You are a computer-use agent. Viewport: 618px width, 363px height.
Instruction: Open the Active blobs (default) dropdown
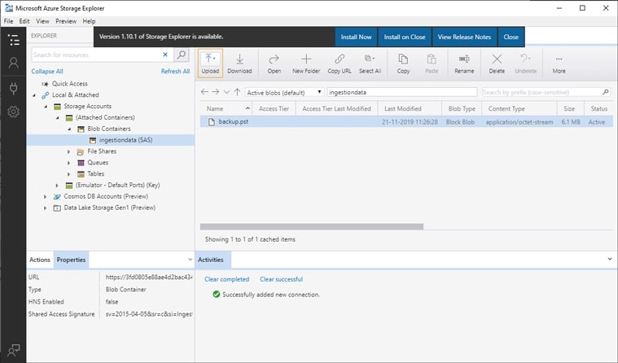pyautogui.click(x=284, y=92)
